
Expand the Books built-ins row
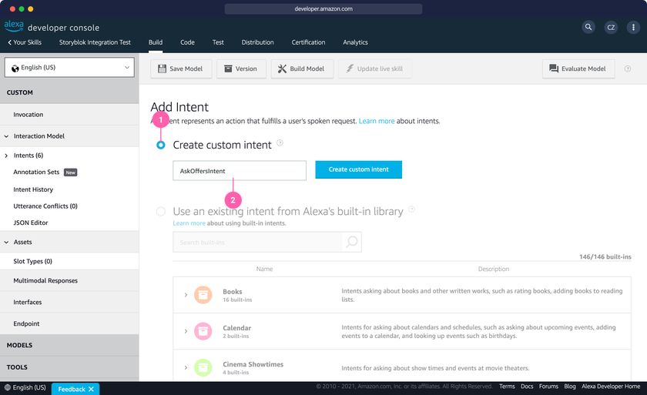pos(186,295)
